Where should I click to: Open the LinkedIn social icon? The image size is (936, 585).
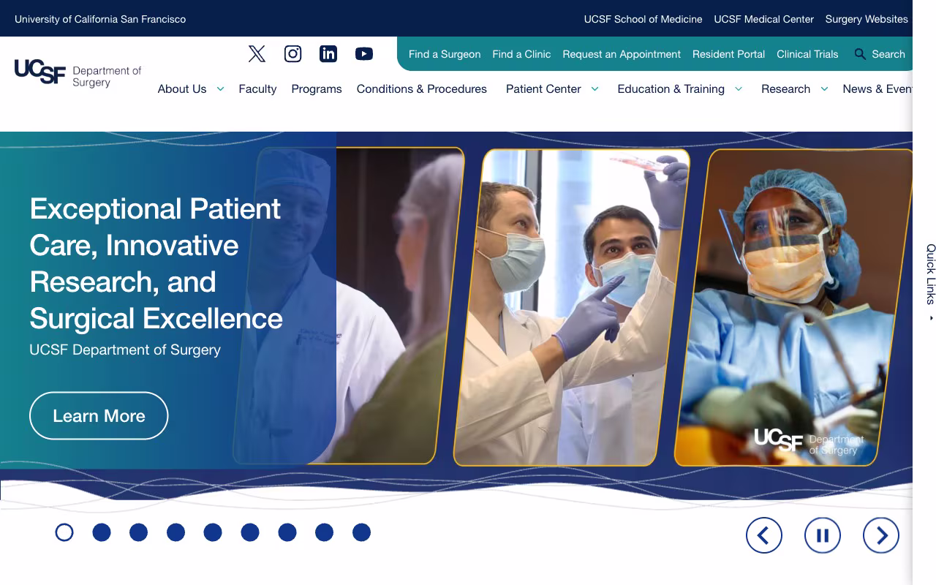point(328,53)
